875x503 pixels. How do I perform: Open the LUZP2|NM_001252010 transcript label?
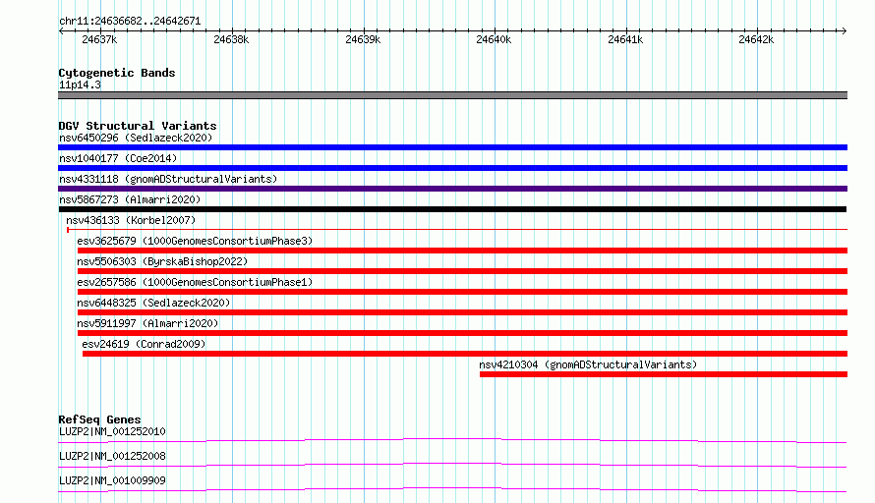click(112, 431)
